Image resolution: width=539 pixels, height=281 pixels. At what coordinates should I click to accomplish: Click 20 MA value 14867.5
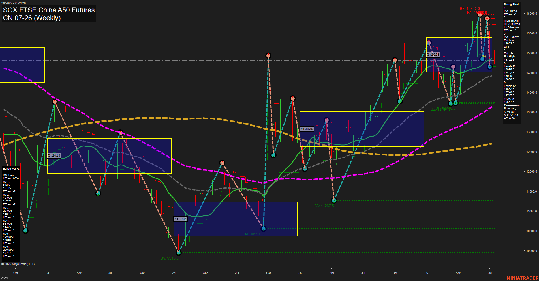[x=8, y=214]
